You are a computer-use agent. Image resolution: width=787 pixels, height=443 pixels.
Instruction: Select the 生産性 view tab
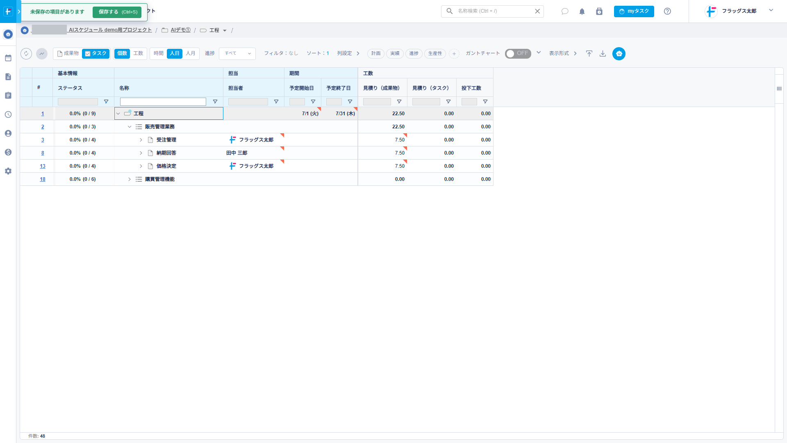click(x=435, y=54)
